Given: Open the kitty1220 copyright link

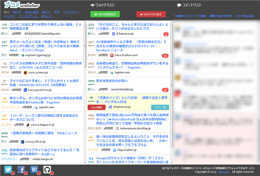Looking at the screenshot, I should tap(224, 172).
